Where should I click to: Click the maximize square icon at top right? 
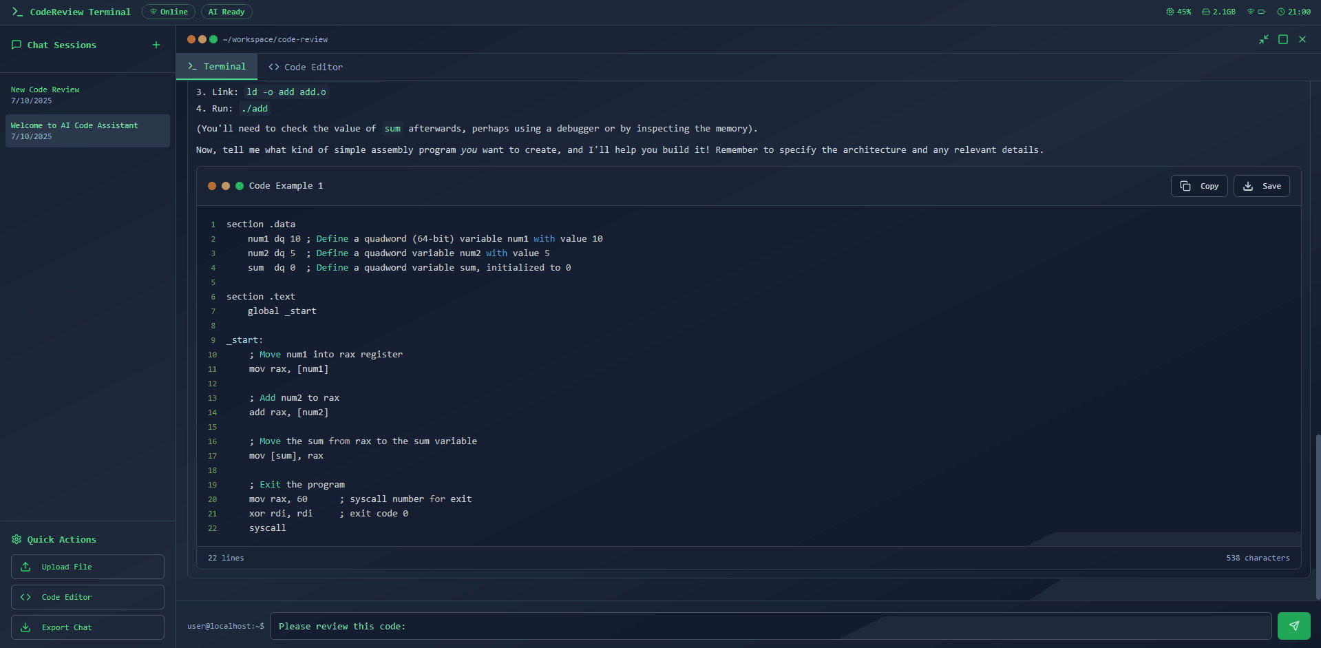pos(1283,39)
